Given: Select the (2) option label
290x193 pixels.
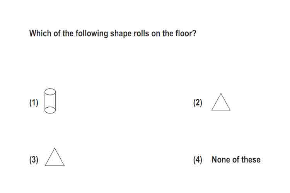Looking at the screenshot, I should click(x=198, y=103).
